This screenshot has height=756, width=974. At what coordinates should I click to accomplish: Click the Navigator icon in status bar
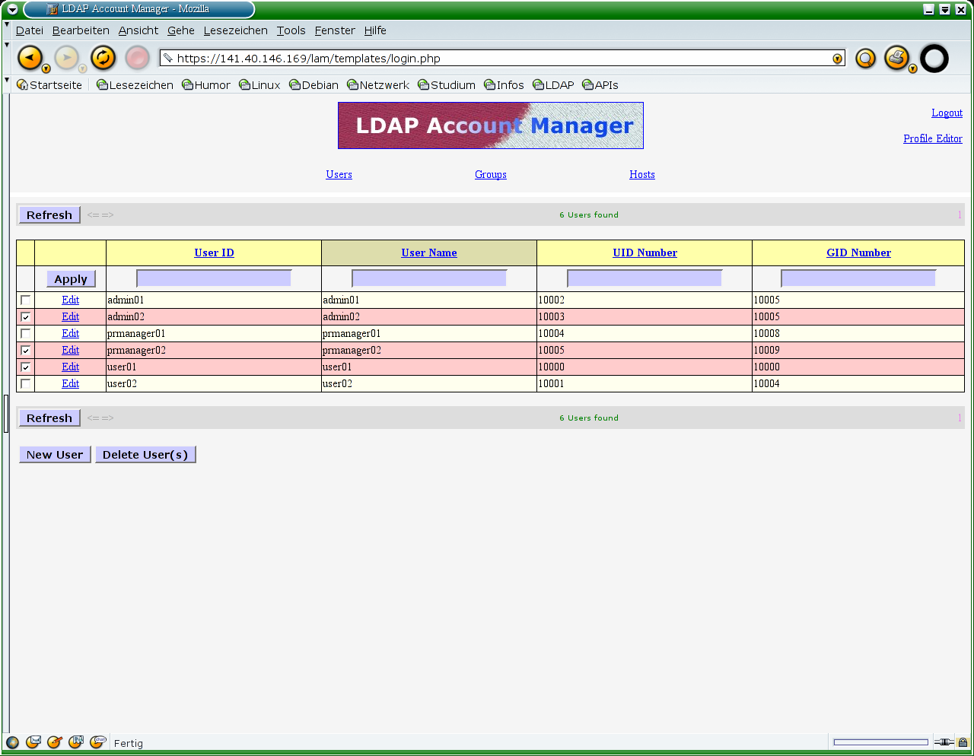12,742
